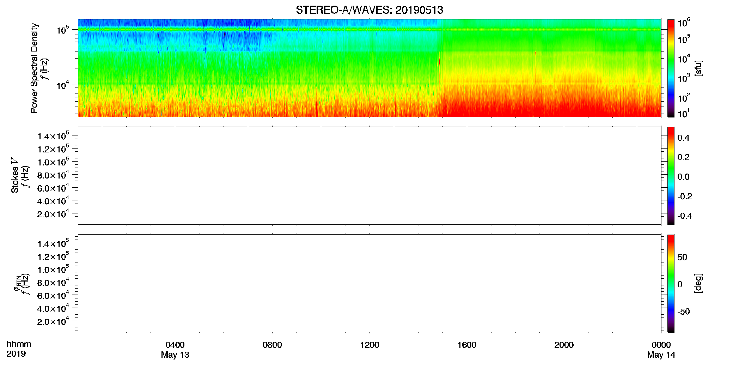This screenshot has height=381, width=739.
Task: Click the 0400 time axis label
Action: (x=175, y=345)
